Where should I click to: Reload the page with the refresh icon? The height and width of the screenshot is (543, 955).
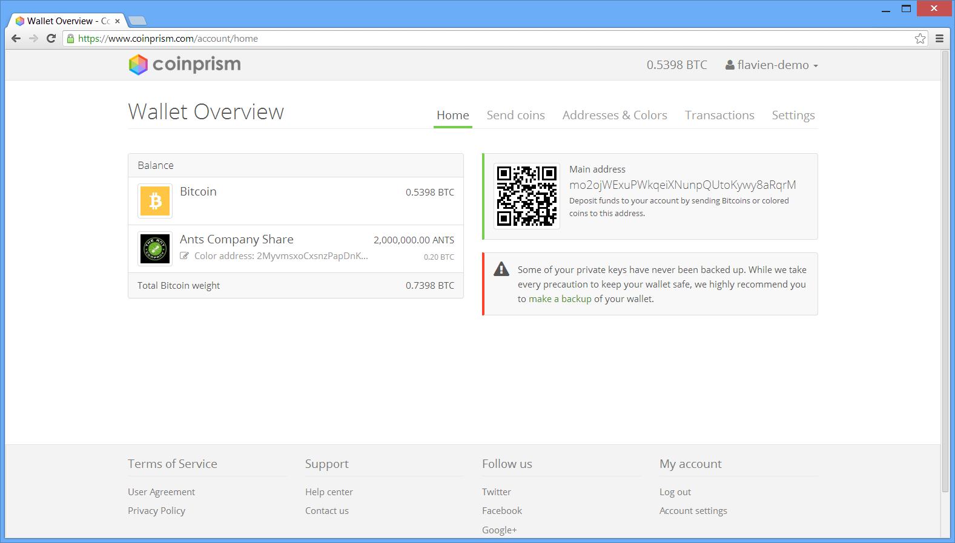coord(51,38)
